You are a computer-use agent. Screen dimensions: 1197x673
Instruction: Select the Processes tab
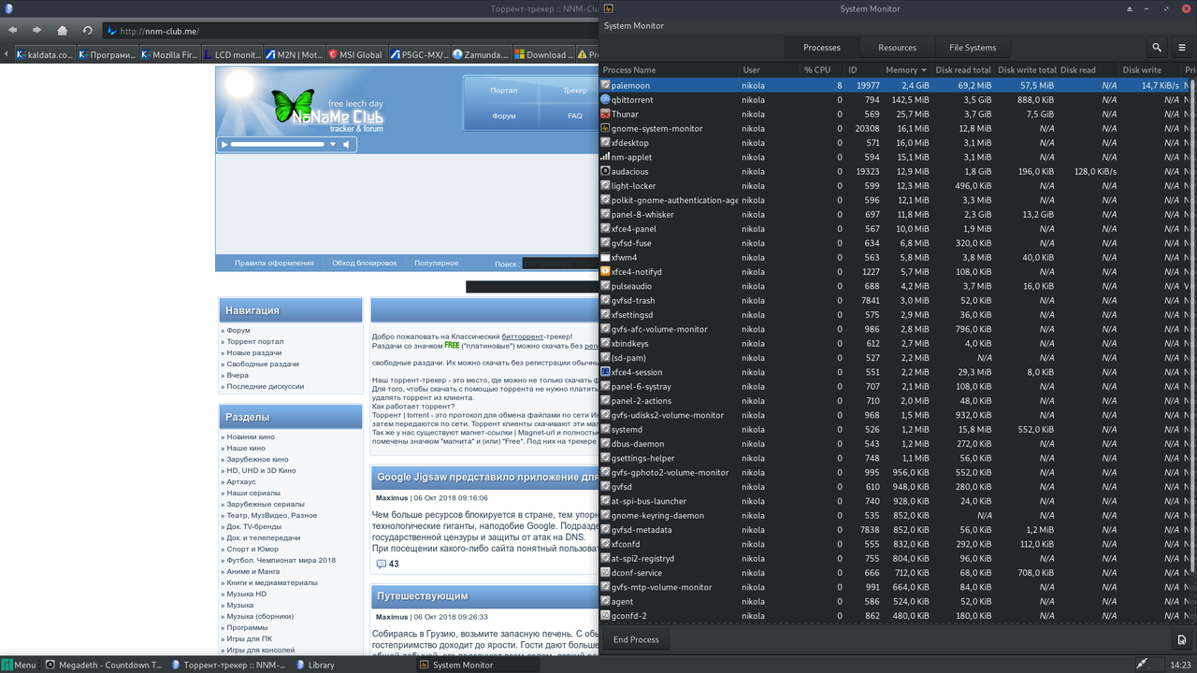pos(822,48)
